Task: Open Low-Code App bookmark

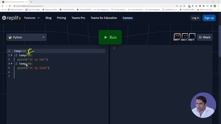Action: coord(136,10)
